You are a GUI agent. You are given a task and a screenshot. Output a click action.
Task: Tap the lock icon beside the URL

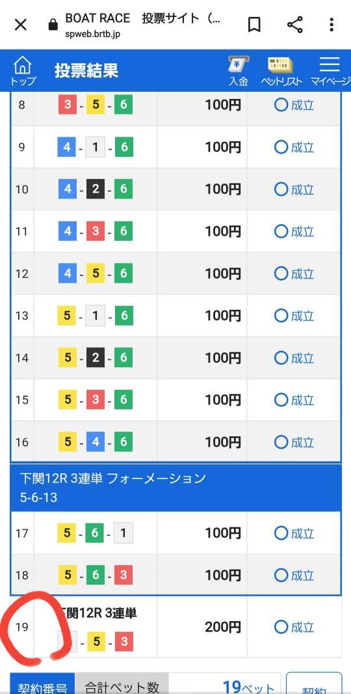click(x=53, y=25)
